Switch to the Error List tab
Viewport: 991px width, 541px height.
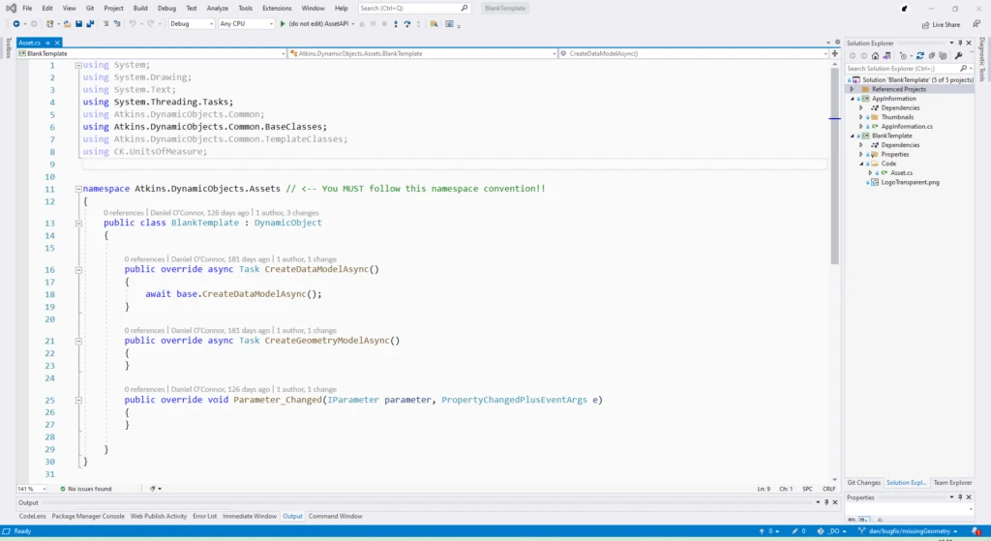pyautogui.click(x=204, y=517)
